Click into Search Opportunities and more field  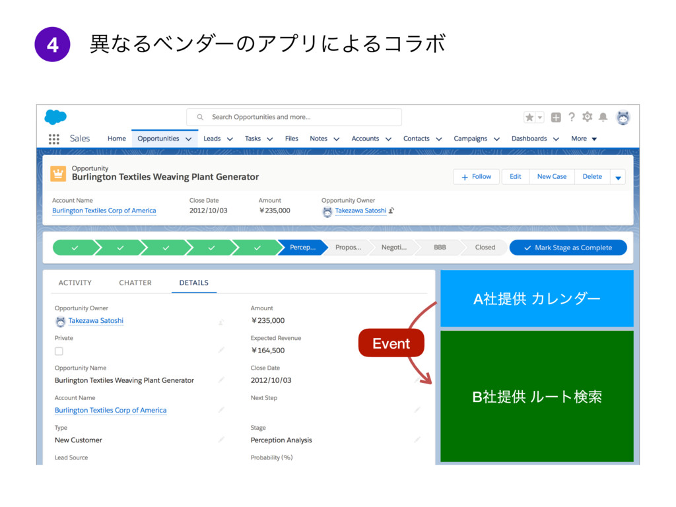[x=294, y=118]
